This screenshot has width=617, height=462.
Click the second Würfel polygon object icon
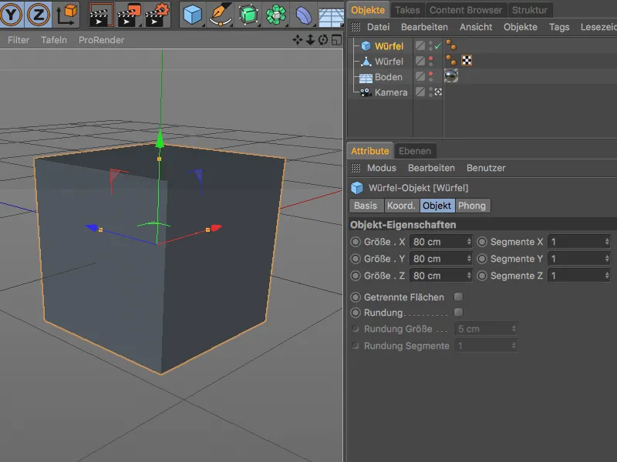click(366, 62)
